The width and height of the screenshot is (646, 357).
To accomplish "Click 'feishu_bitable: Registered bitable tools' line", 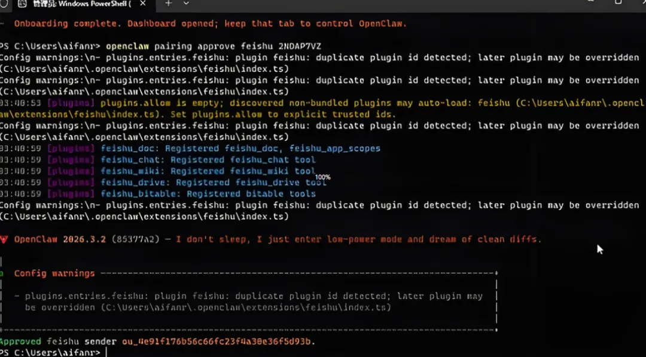I will [208, 193].
